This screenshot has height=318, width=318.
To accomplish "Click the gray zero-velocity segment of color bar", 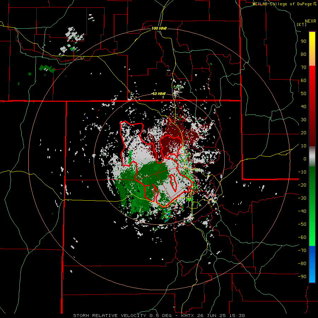I will click(312, 157).
